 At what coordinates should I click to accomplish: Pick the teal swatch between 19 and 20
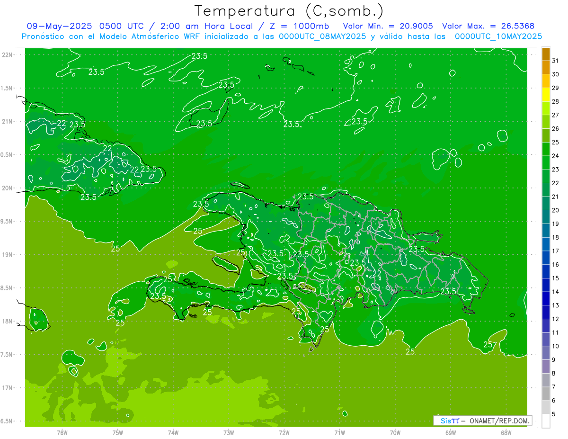pos(546,217)
